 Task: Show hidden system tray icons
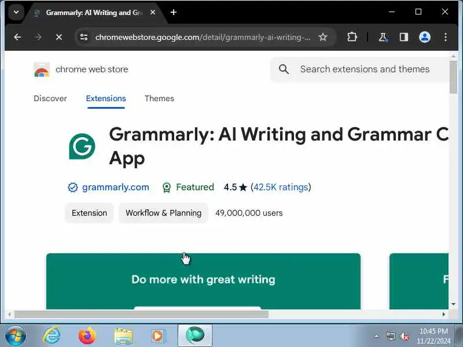point(377,336)
